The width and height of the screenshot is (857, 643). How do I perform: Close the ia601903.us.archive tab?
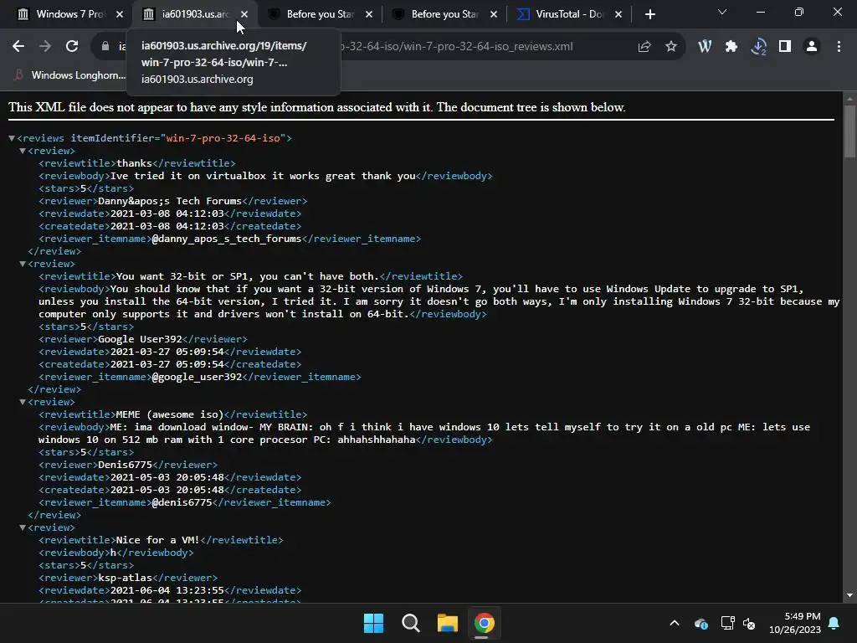click(244, 14)
